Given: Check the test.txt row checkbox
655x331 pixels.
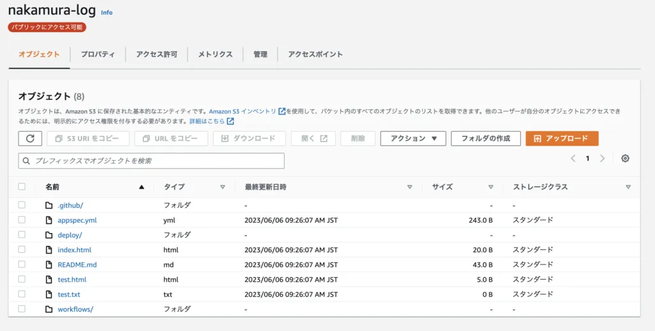Looking at the screenshot, I should click(22, 294).
